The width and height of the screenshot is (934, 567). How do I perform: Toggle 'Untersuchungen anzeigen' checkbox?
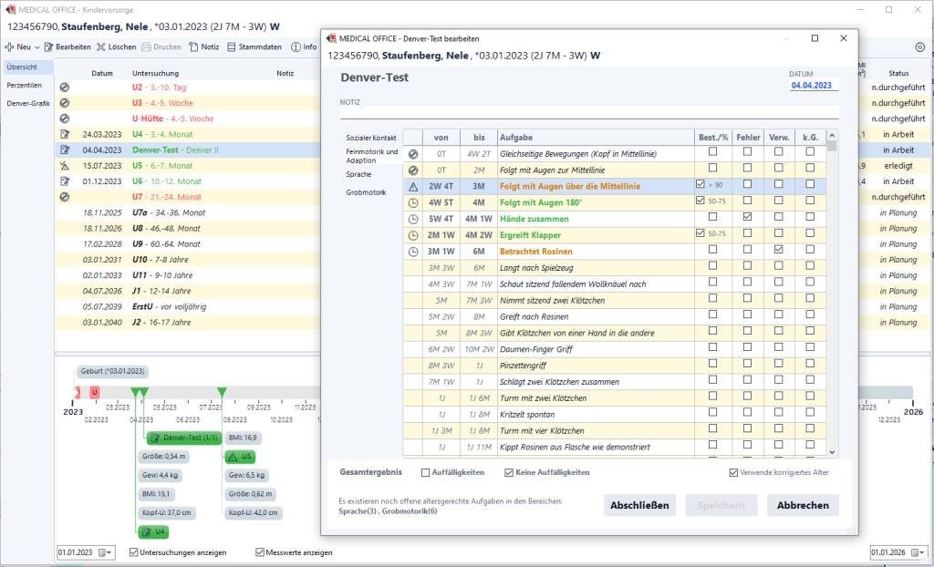click(134, 552)
